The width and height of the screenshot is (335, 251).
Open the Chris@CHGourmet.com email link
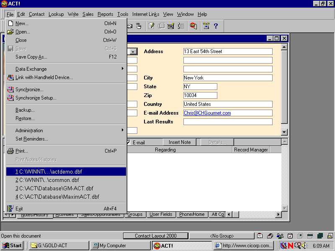click(x=207, y=113)
